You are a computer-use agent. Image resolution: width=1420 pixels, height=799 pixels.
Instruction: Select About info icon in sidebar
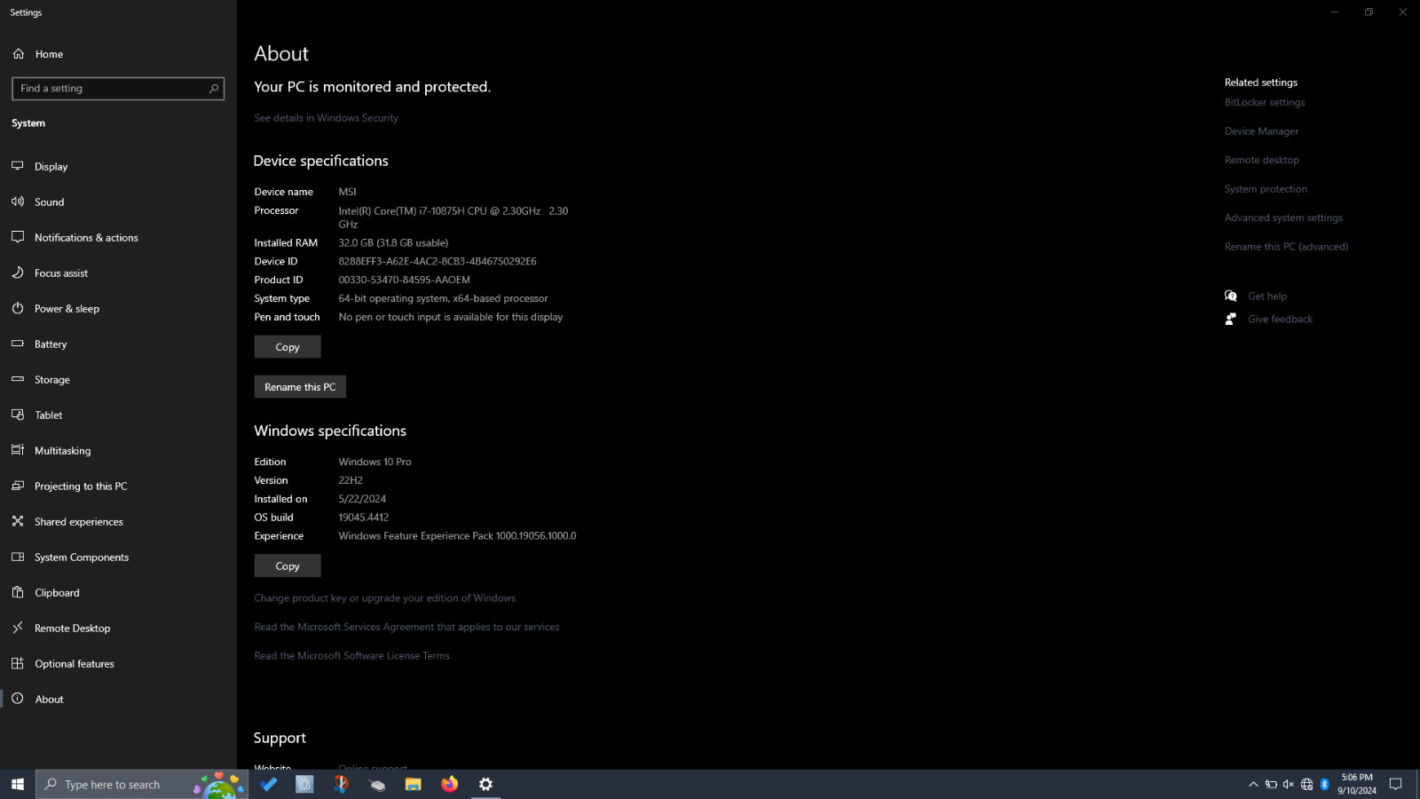click(x=18, y=699)
